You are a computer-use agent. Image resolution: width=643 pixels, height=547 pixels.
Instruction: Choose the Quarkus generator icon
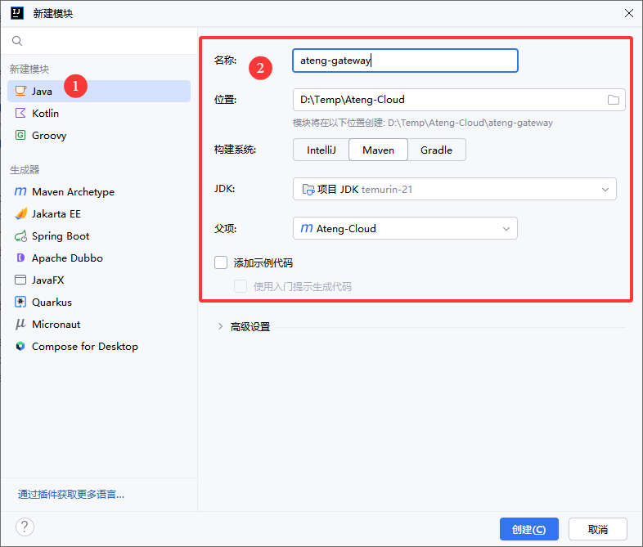pyautogui.click(x=20, y=303)
